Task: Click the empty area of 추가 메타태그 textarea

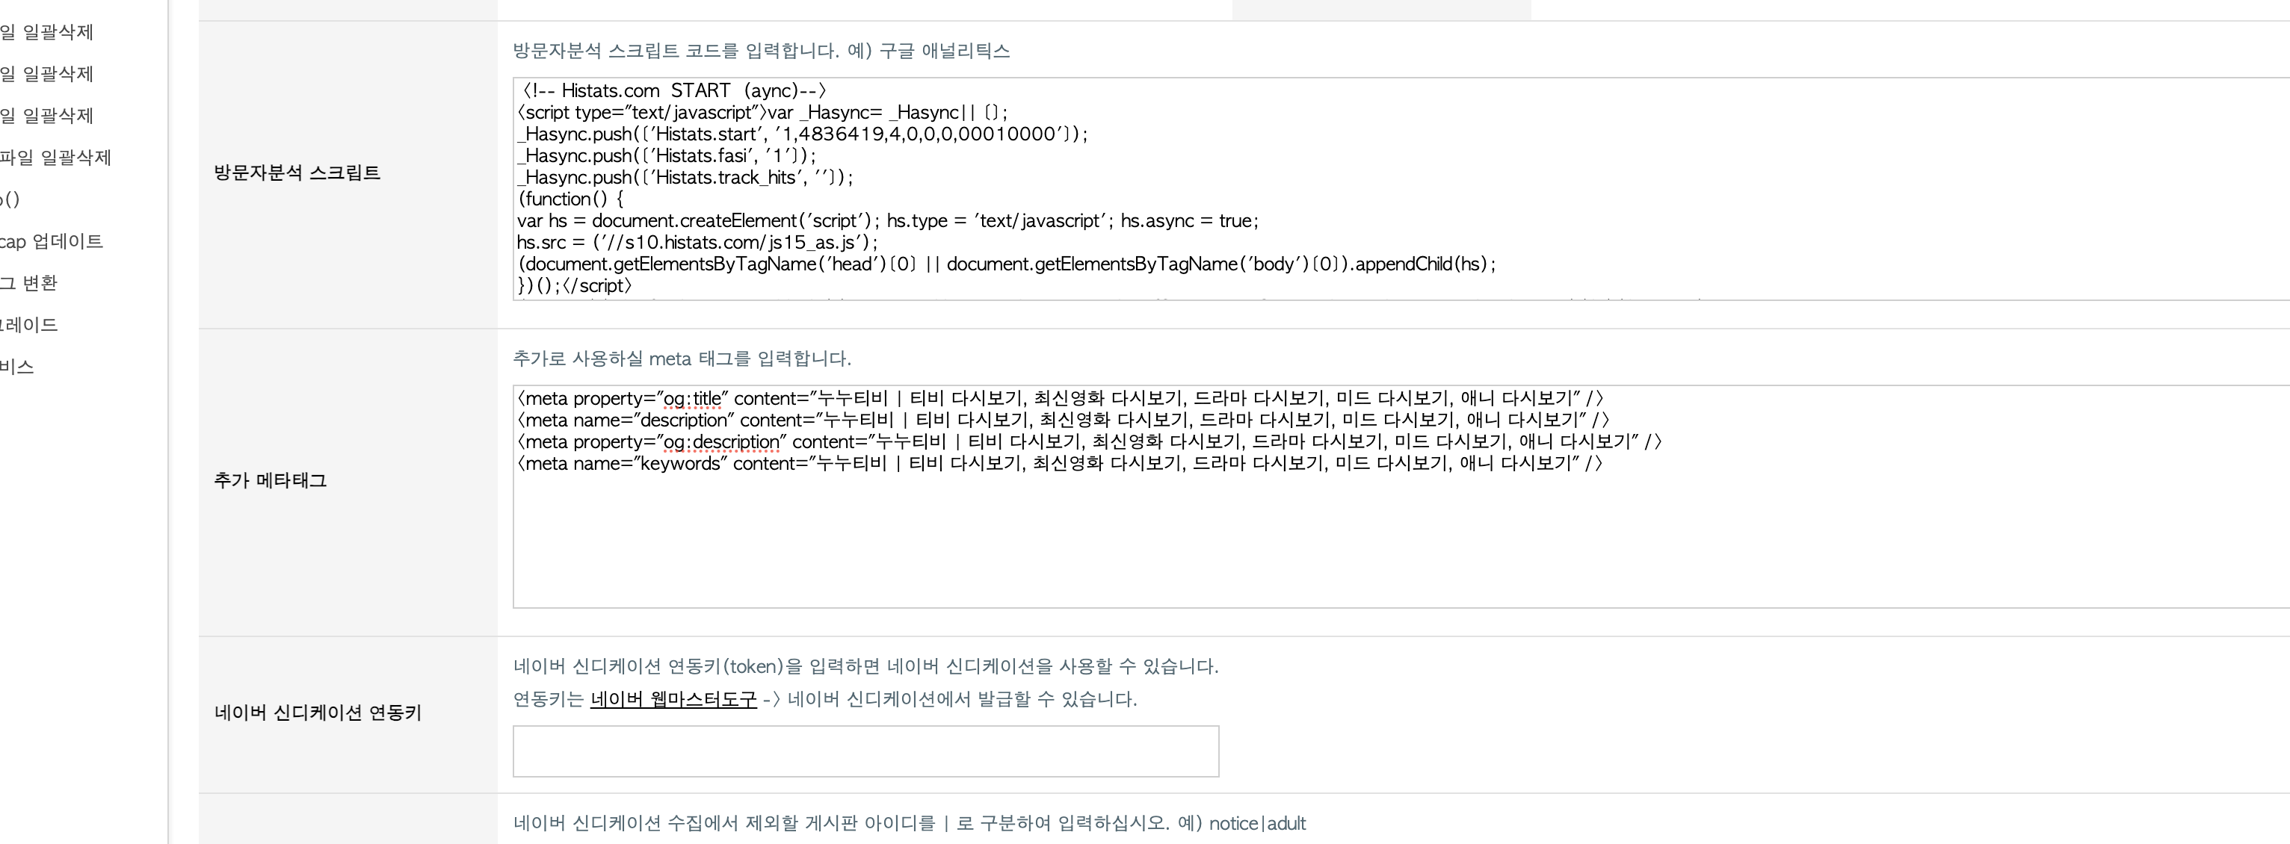Action: point(1401,542)
